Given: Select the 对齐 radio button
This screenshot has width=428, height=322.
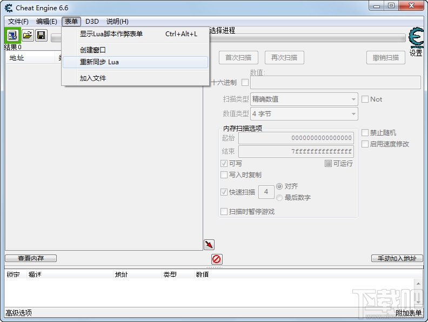Looking at the screenshot, I should click(x=279, y=186).
